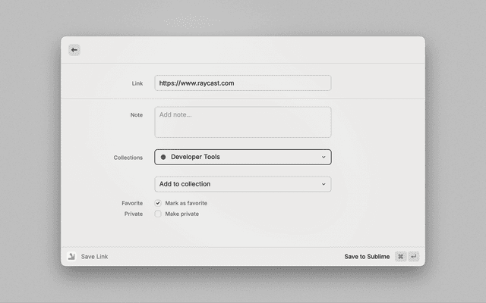Click into the Add note text area

[x=242, y=122]
